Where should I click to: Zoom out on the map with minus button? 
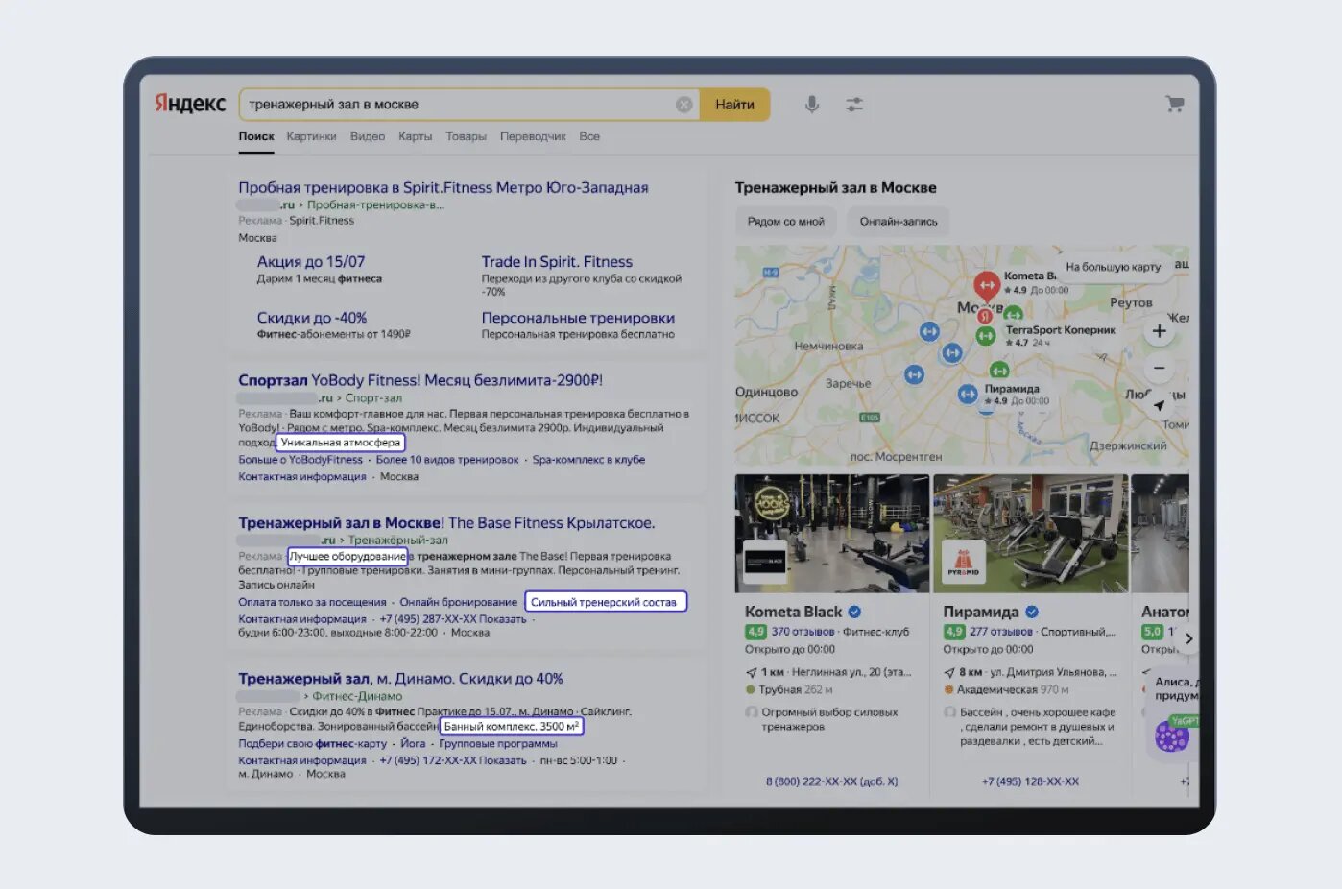(1160, 368)
